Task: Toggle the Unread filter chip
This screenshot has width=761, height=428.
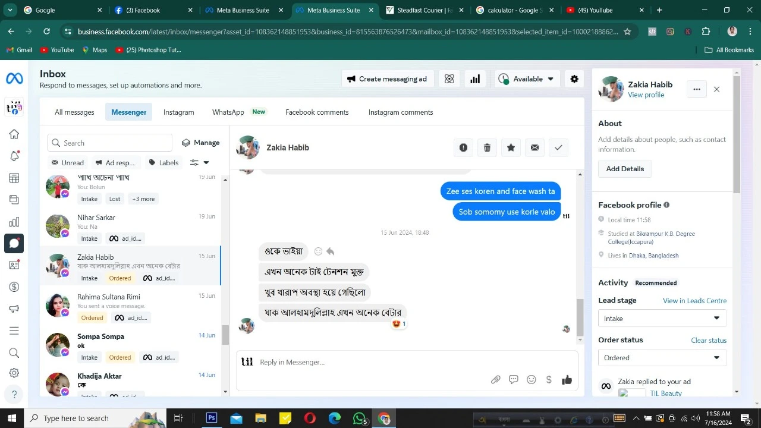Action: (67, 162)
